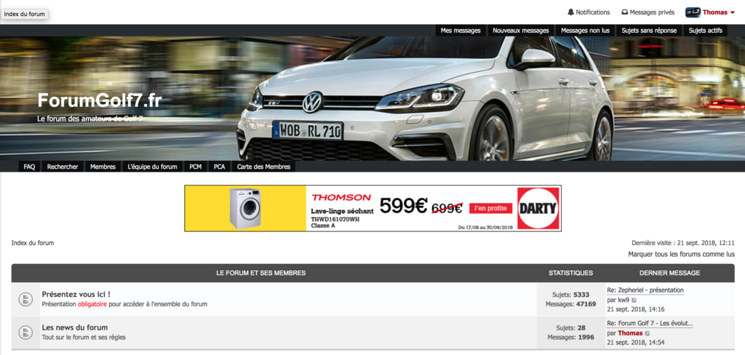Click the forum icon beside Présentez vous ici
This screenshot has height=355, width=745.
click(25, 300)
